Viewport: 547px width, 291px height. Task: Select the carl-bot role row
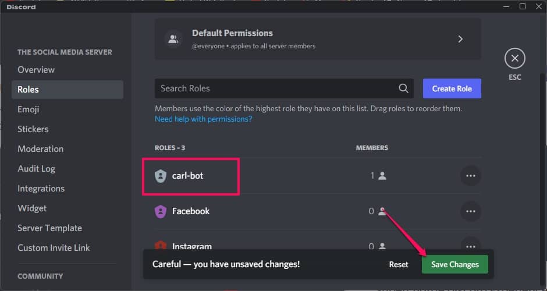[262, 176]
